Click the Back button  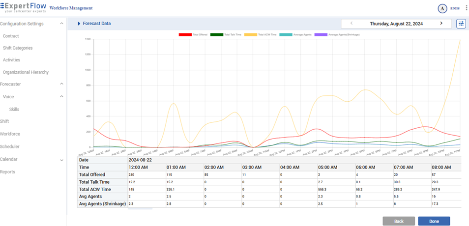(x=398, y=221)
